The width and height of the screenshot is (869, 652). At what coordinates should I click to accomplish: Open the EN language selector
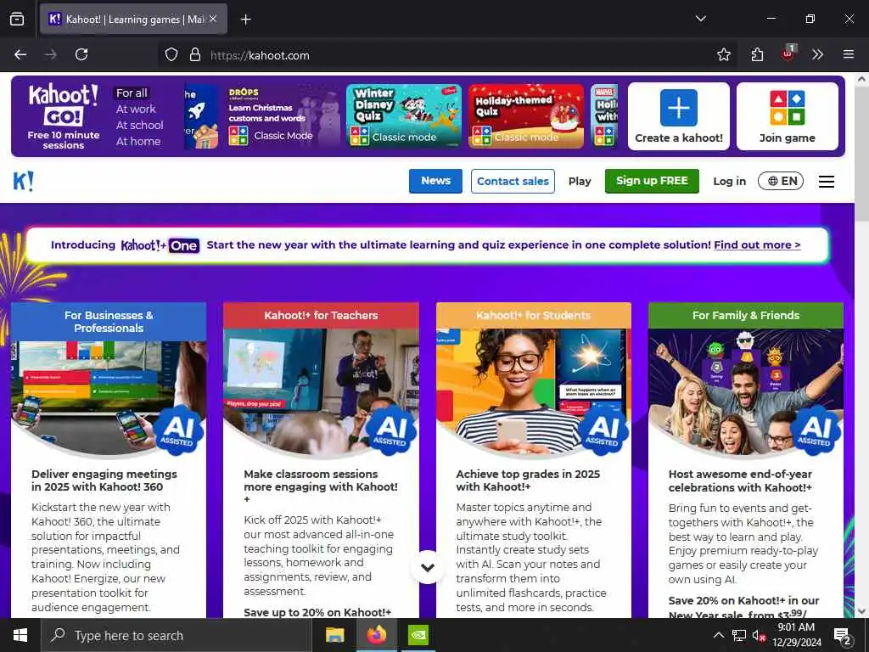pos(781,181)
